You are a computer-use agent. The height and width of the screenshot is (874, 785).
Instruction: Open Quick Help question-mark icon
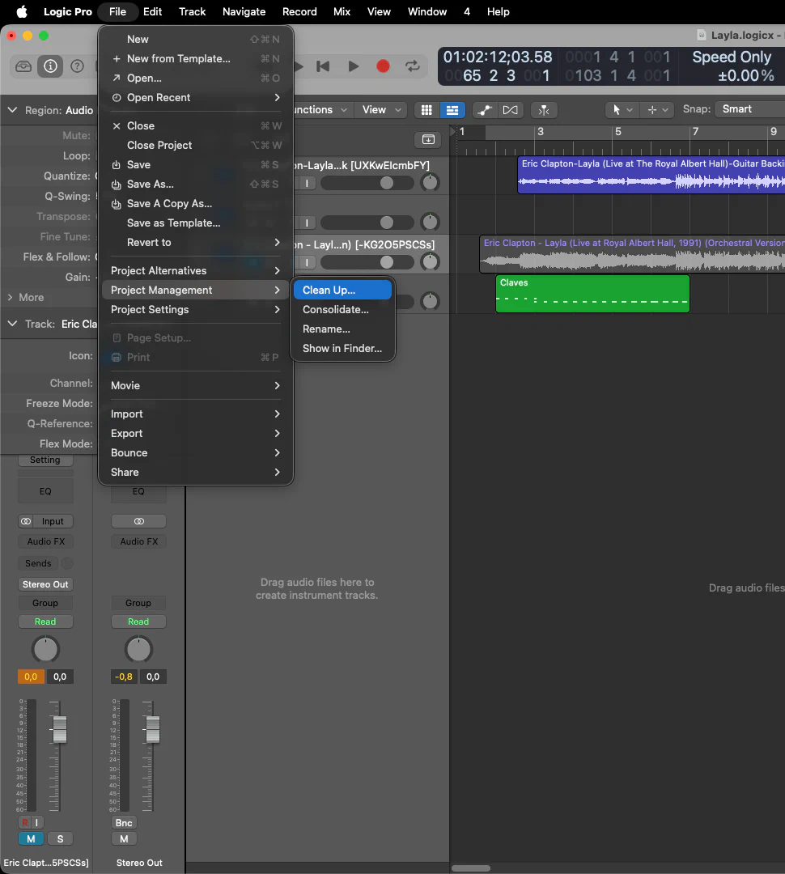coord(77,66)
